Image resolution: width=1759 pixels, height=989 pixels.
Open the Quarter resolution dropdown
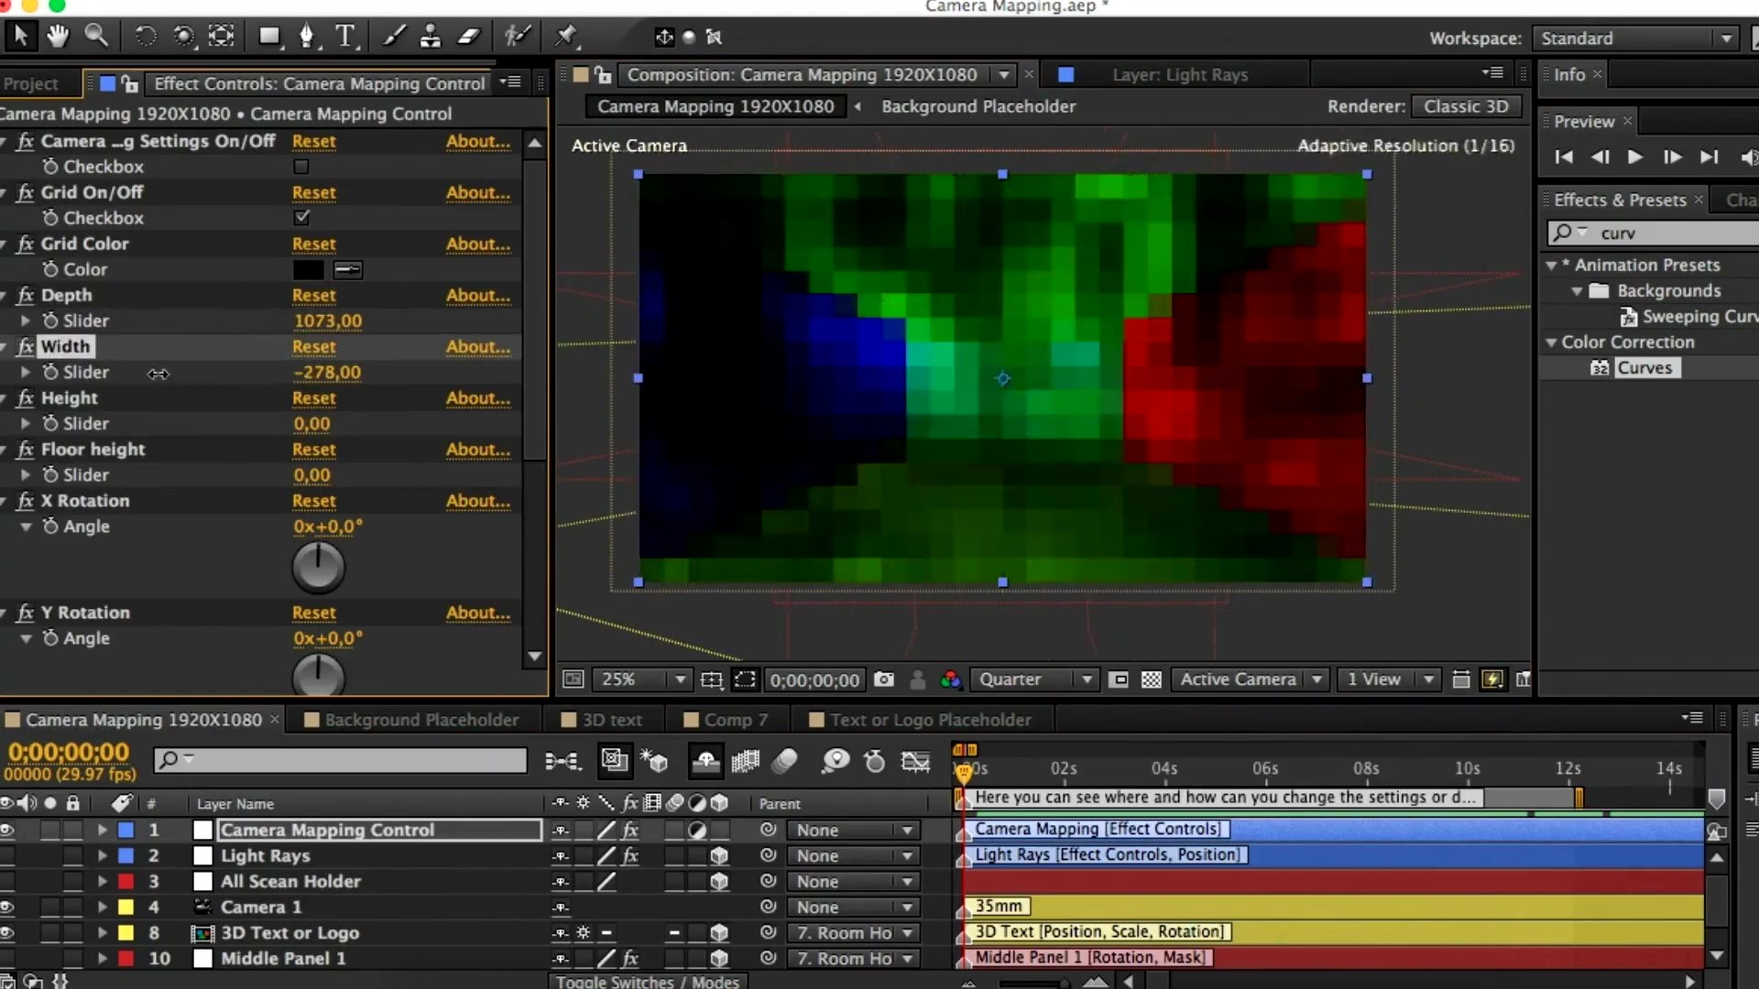click(1085, 679)
